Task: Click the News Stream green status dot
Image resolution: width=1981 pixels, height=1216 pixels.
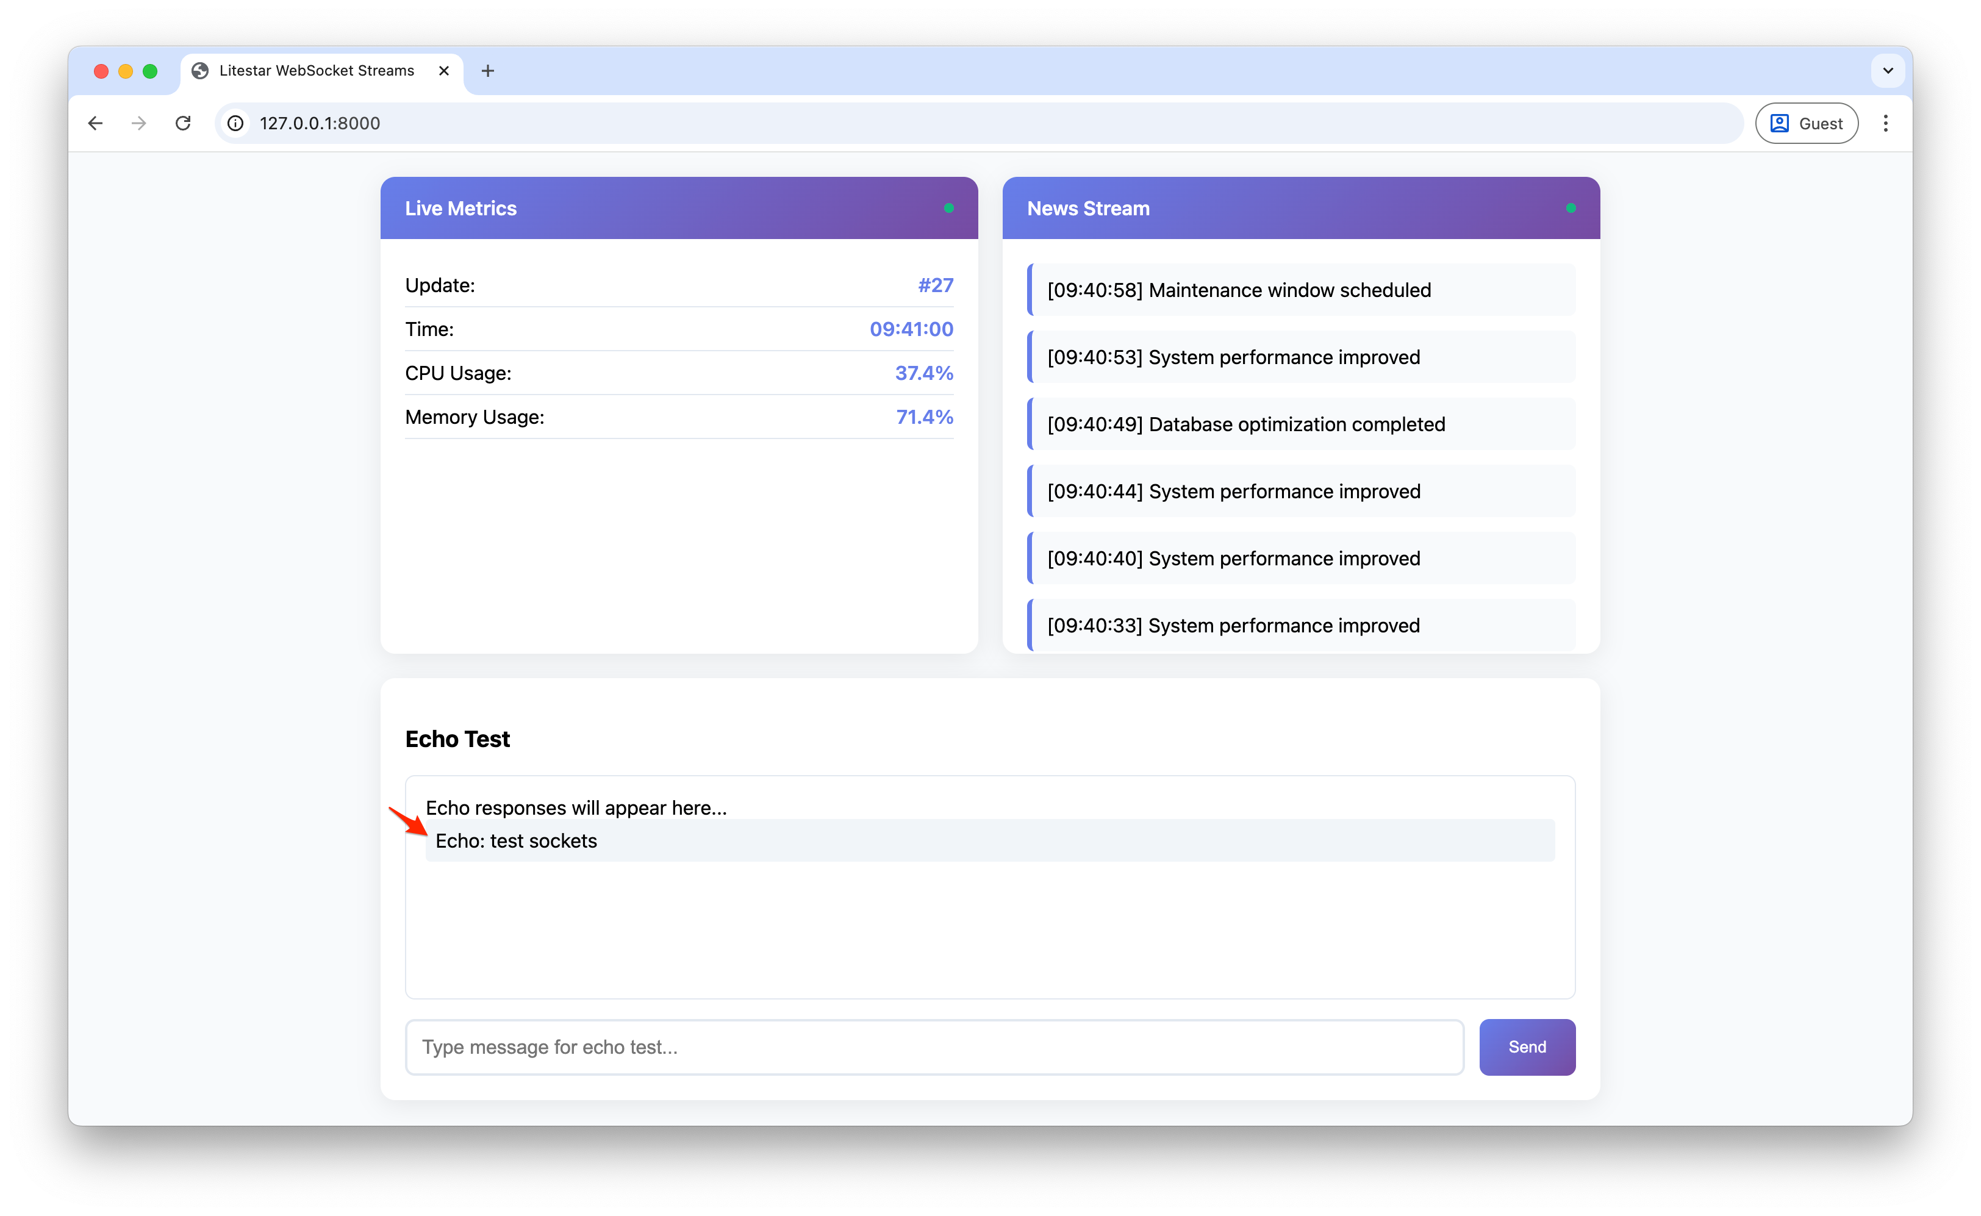Action: (x=1571, y=209)
